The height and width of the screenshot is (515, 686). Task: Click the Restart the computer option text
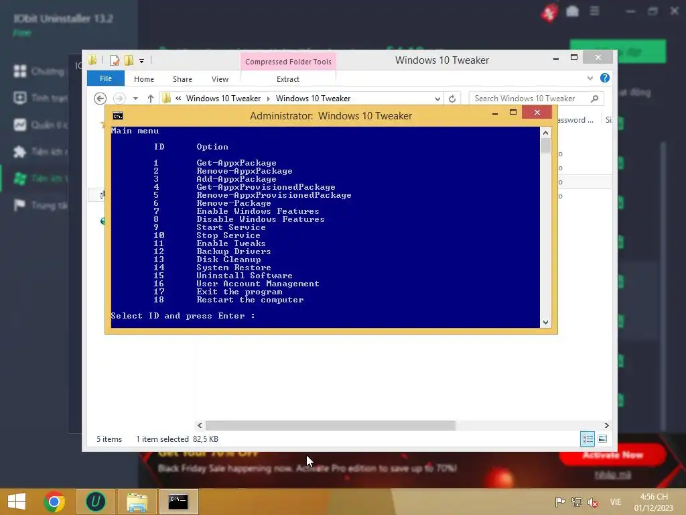click(250, 300)
